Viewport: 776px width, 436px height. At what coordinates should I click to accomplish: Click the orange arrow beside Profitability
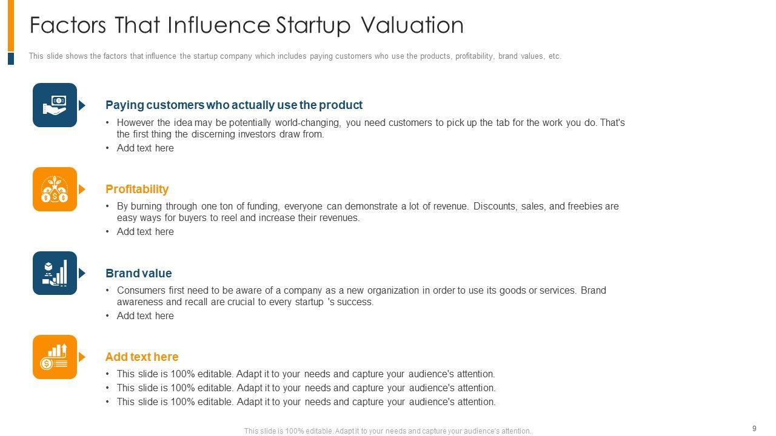click(82, 190)
